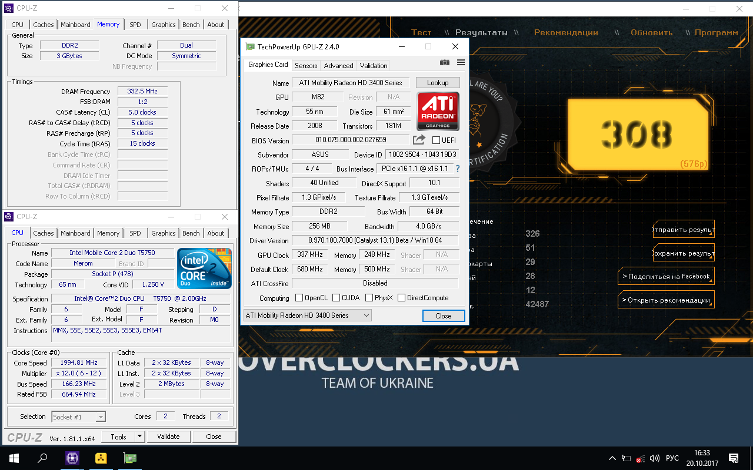753x470 pixels.
Task: Select the yellow benchmark app taskbar icon
Action: pyautogui.click(x=101, y=458)
